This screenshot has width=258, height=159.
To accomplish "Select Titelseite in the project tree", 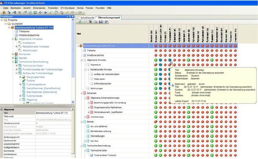I will pyautogui.click(x=24, y=31).
